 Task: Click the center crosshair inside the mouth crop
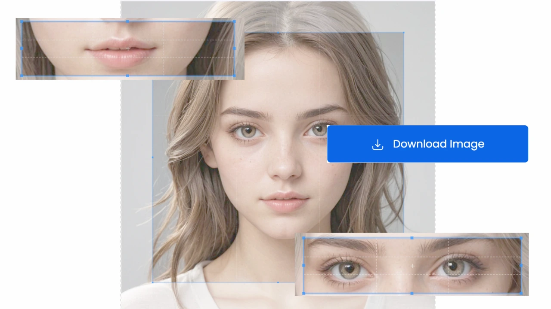click(128, 49)
